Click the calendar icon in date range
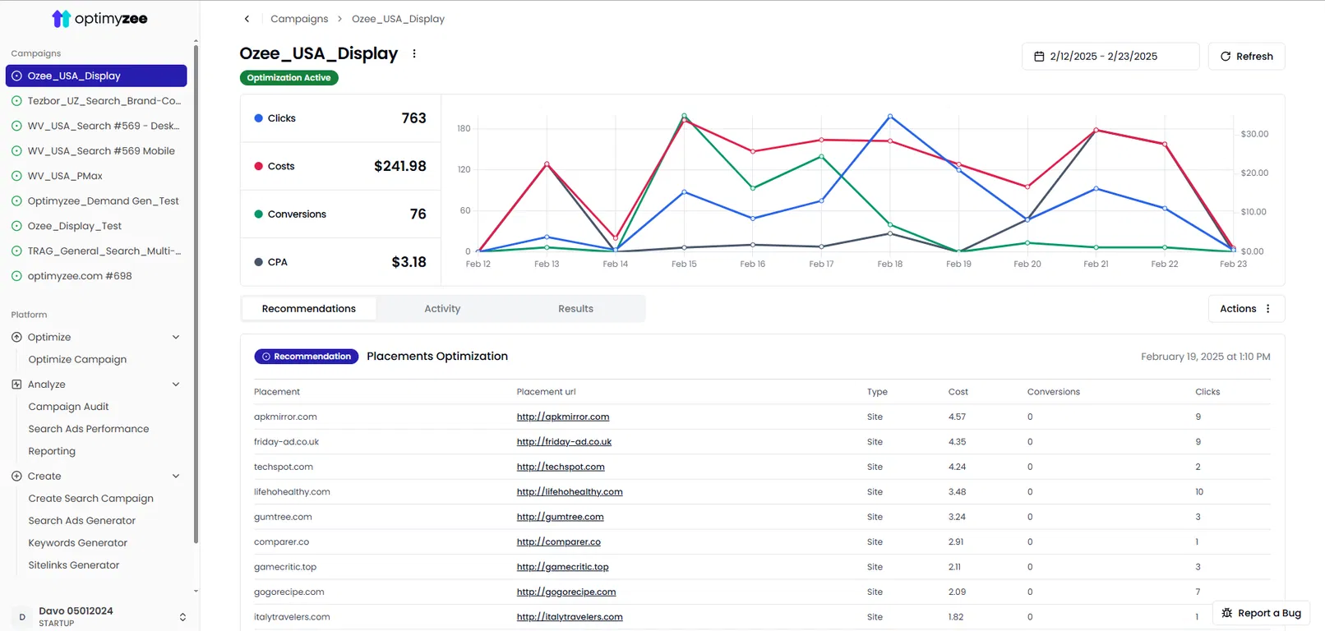The width and height of the screenshot is (1325, 631). tap(1039, 56)
